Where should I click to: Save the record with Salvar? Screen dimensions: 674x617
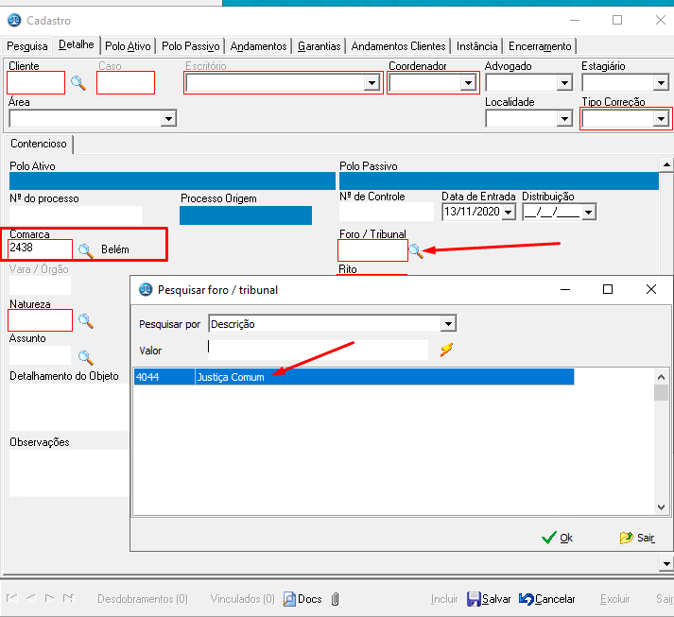click(489, 599)
